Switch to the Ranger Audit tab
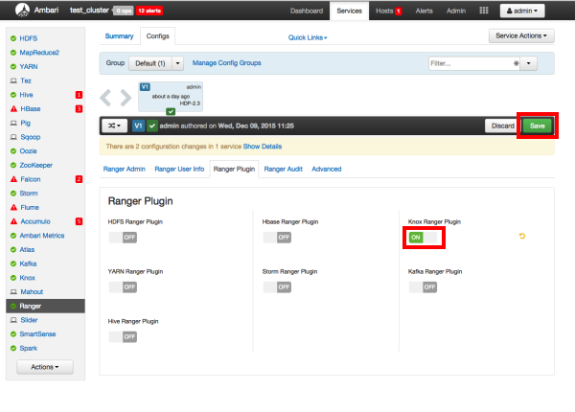Viewport: 575px width, 412px height. click(x=283, y=169)
